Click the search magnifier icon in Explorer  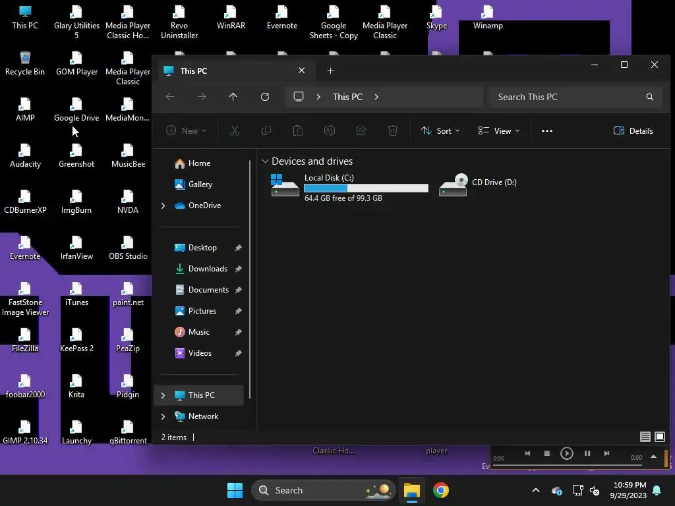tap(649, 97)
